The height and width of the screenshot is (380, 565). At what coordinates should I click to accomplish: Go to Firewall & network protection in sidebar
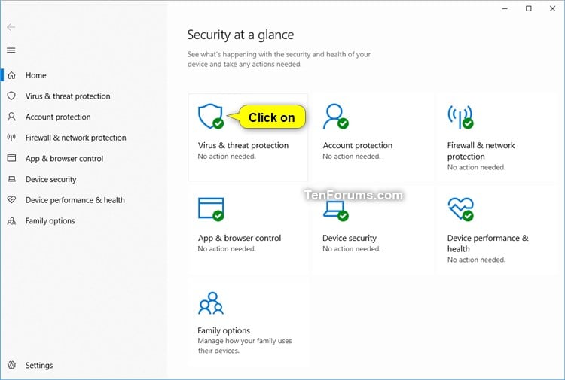(75, 138)
